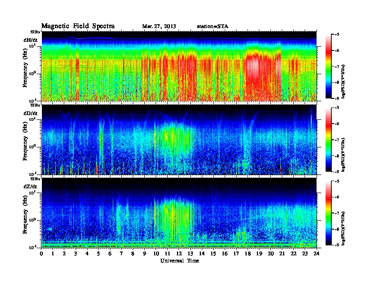Image resolution: width=377 pixels, height=291 pixels.
Task: Click the dD/dt panel color scale bar
Action: 328,140
